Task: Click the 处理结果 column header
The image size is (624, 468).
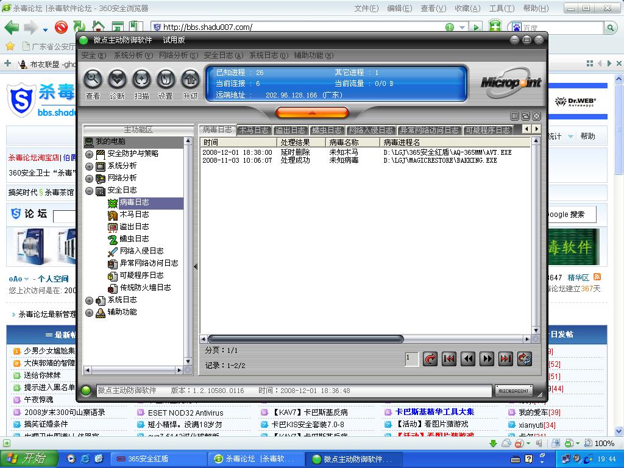Action: [x=301, y=143]
